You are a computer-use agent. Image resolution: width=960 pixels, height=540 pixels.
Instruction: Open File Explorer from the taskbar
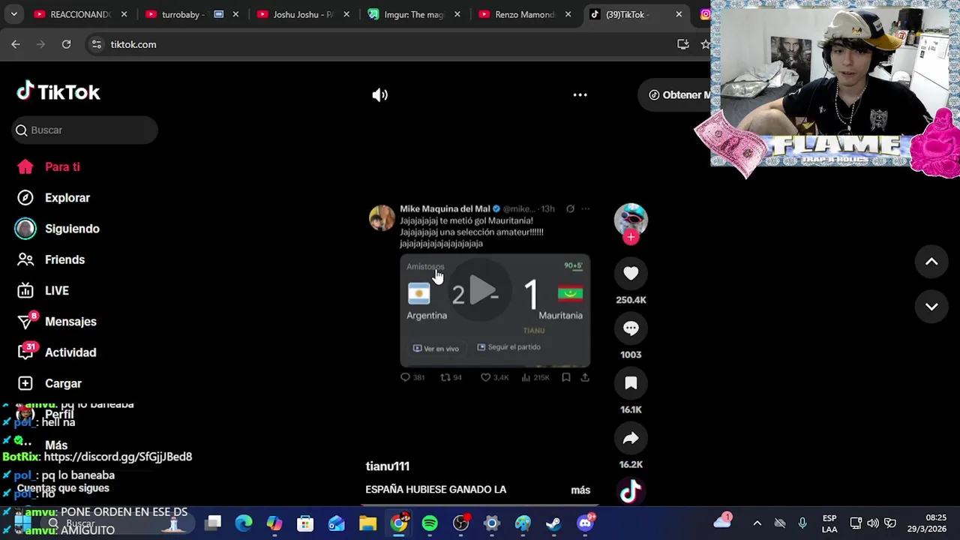(x=367, y=523)
